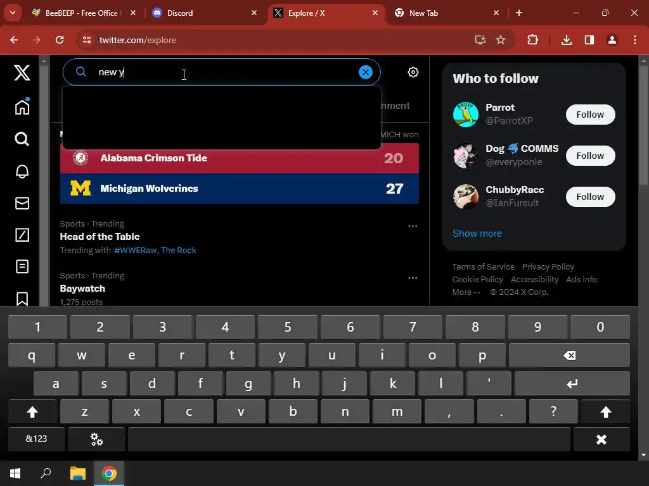Image resolution: width=649 pixels, height=486 pixels.
Task: Close the Explore / X tab
Action: point(375,13)
